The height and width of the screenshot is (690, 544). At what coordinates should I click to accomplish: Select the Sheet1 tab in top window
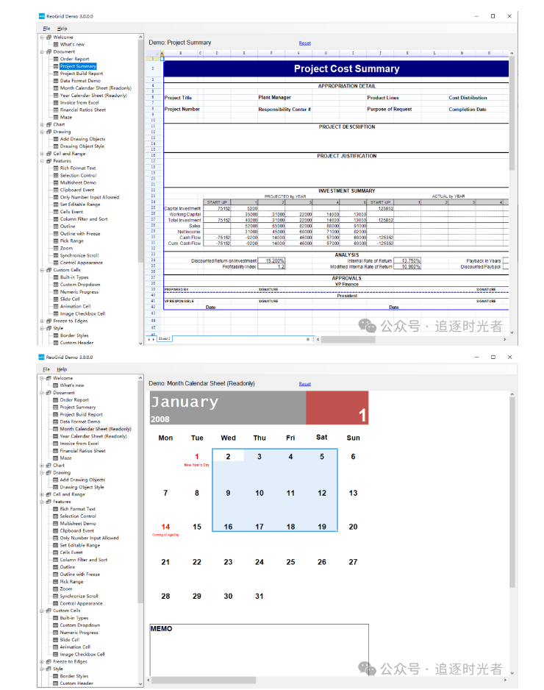pyautogui.click(x=165, y=339)
